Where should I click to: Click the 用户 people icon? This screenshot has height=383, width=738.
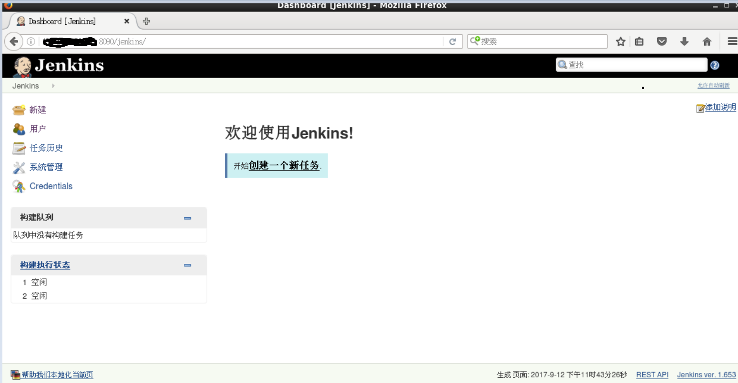pyautogui.click(x=19, y=129)
